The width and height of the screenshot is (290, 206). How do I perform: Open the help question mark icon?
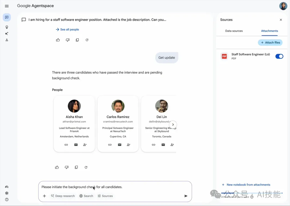point(7,200)
